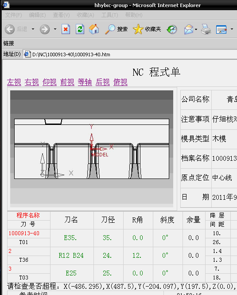This screenshot has height=295, width=237.
Task: Click the 注意事项 label cell
Action: 196,119
